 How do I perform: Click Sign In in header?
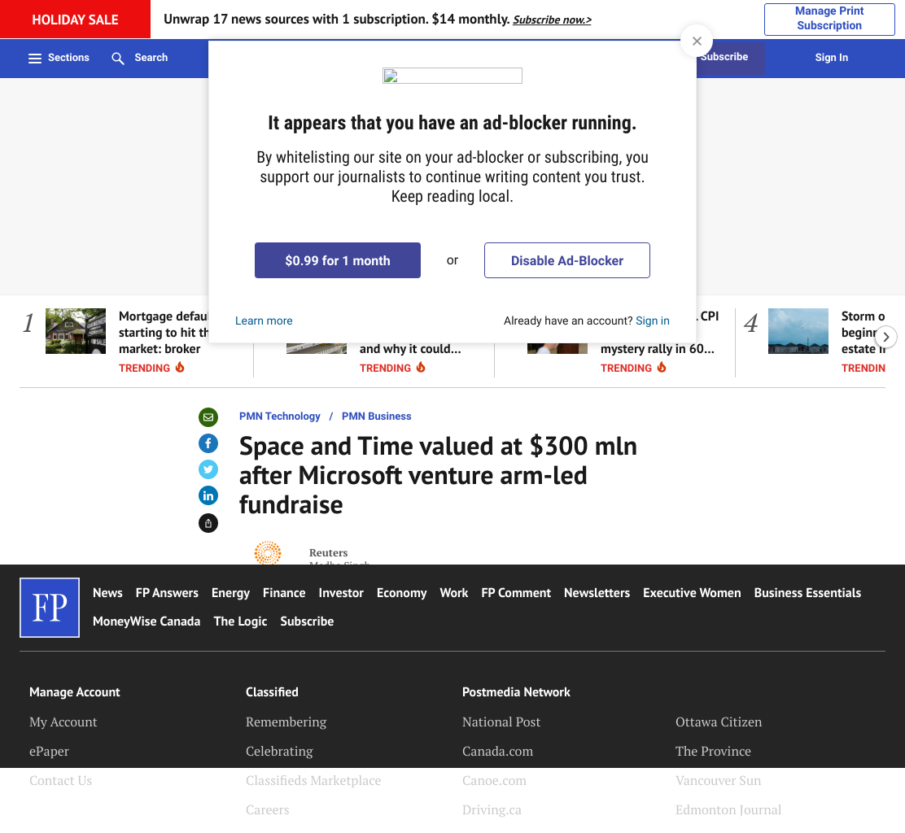pyautogui.click(x=831, y=58)
